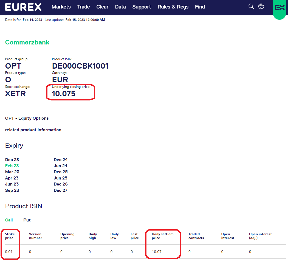
Task: Select expiry Jun 23
Action: 12,184
